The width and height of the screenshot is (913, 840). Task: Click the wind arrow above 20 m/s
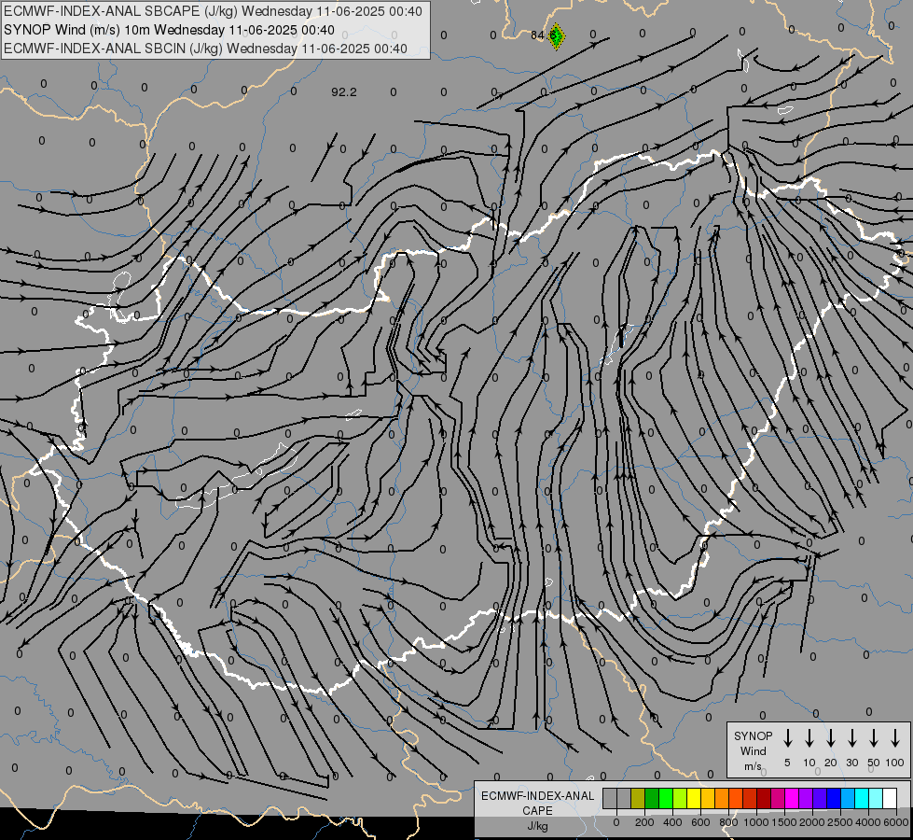tap(831, 738)
